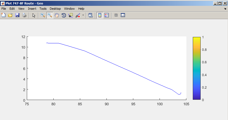Click the dock figure arrow at menu bar right
The image size is (228, 120).
225,9
